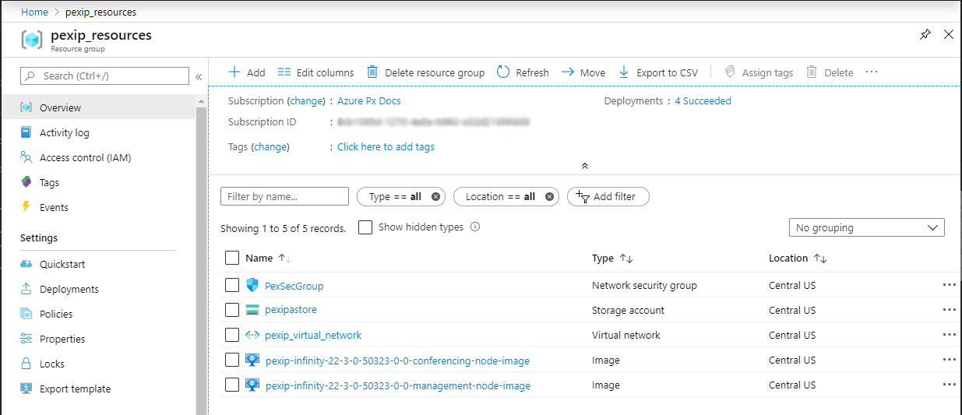Click the 4 Succeeded deployments link
962x415 pixels.
click(x=703, y=101)
